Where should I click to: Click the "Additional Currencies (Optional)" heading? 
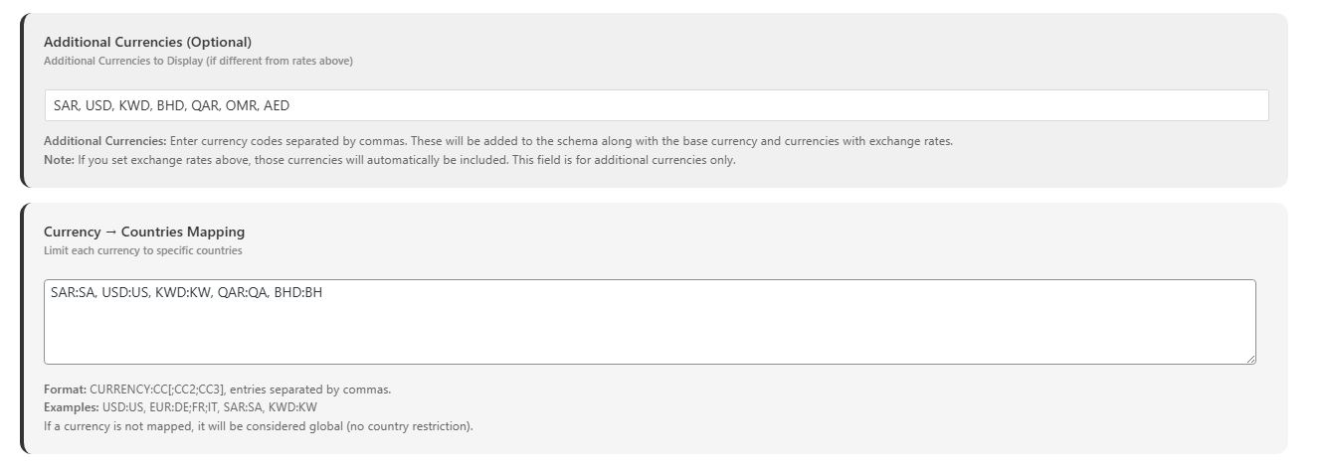tap(147, 42)
